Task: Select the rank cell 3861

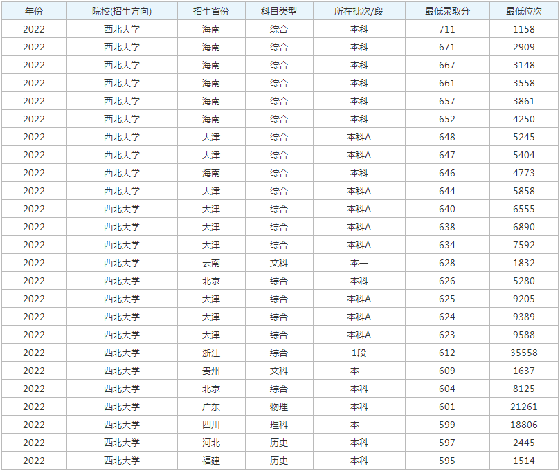Action: pos(524,101)
